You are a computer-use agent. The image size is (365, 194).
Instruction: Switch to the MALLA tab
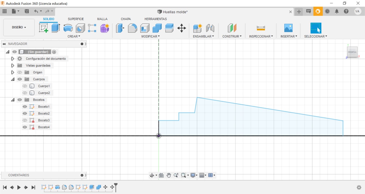[x=102, y=19]
